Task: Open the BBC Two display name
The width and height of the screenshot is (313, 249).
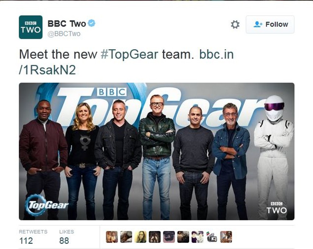Action: (x=67, y=24)
